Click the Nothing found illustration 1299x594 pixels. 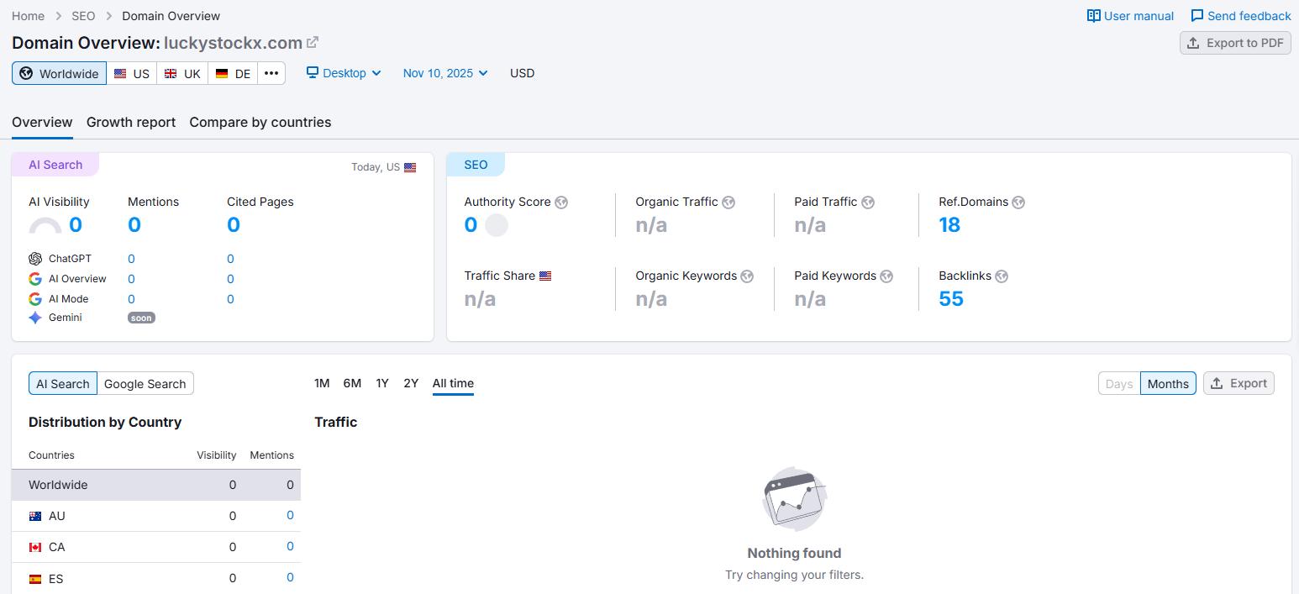tap(794, 500)
